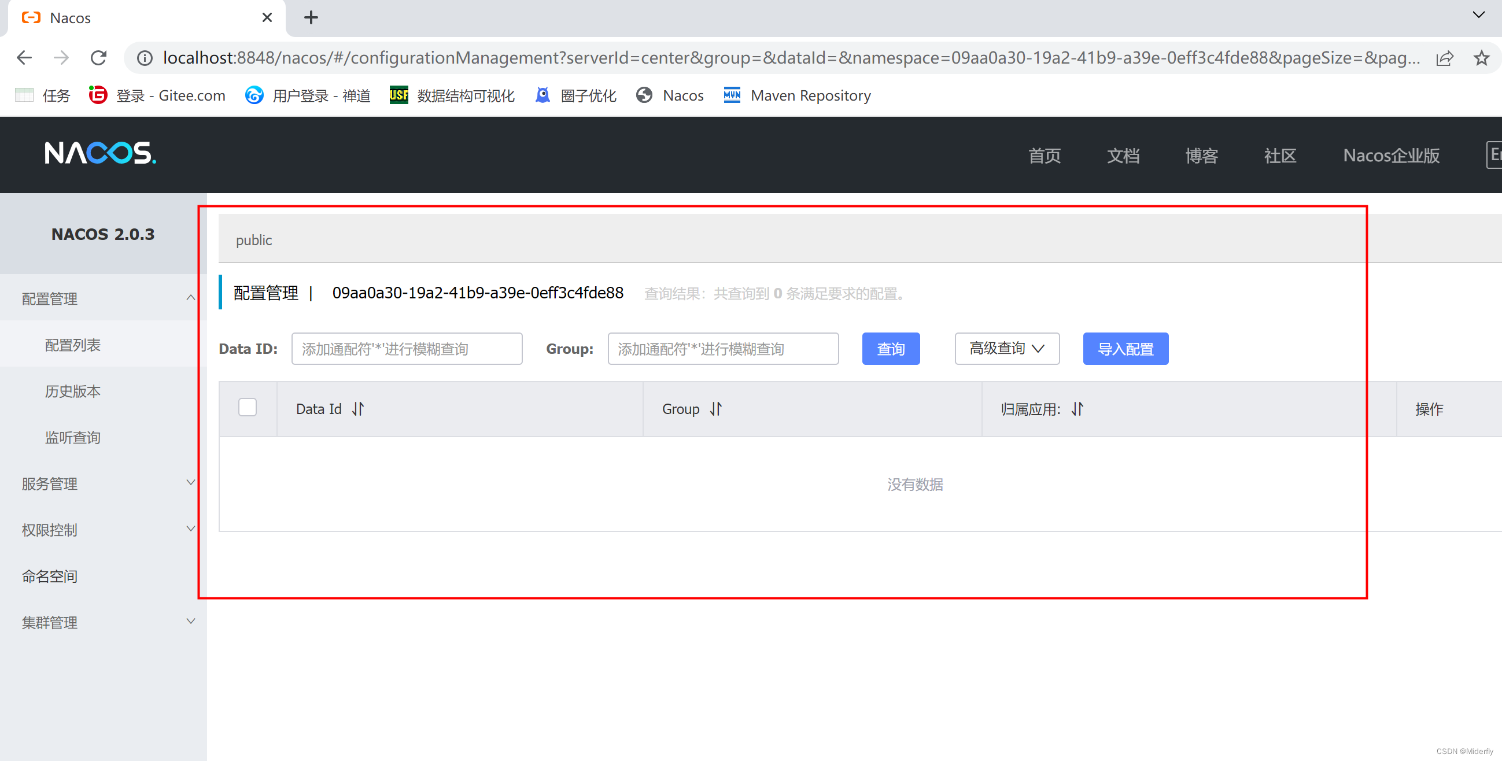This screenshot has height=761, width=1502.
Task: Open a new browser tab
Action: (311, 17)
